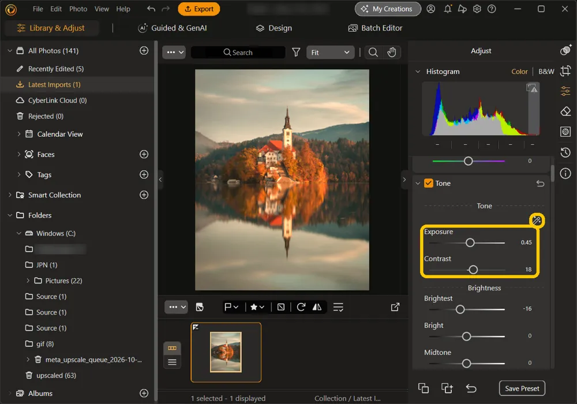This screenshot has height=404, width=577.
Task: Open the Photo menu
Action: pyautogui.click(x=78, y=9)
